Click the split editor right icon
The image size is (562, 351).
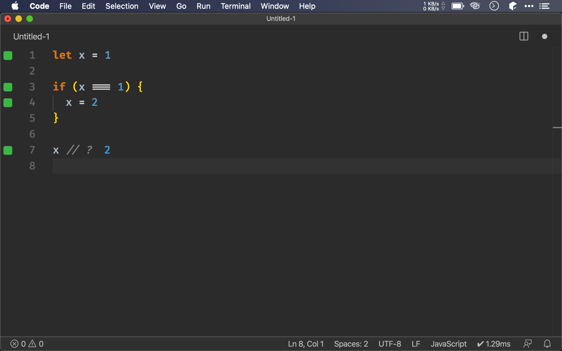point(524,36)
